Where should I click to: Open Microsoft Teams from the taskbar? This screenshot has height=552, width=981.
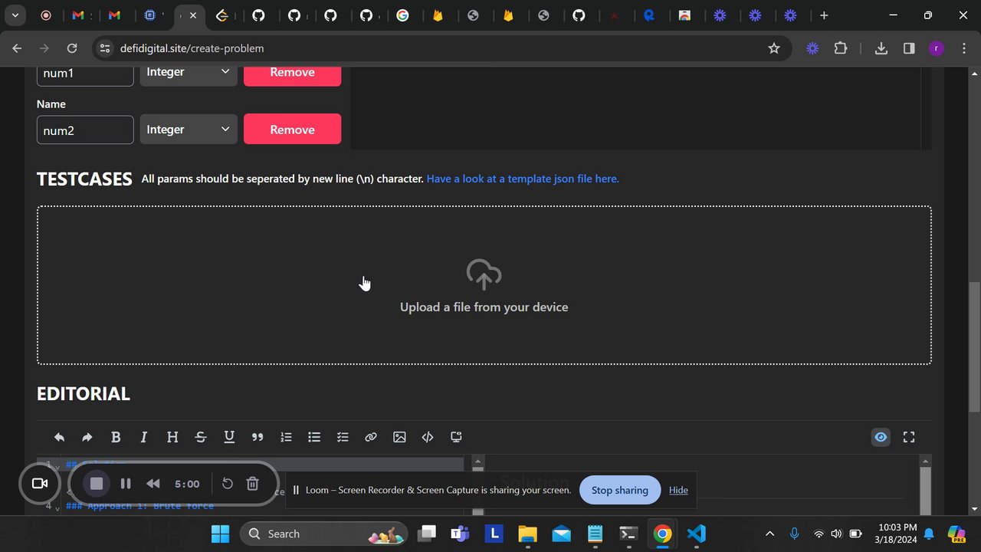point(460,534)
